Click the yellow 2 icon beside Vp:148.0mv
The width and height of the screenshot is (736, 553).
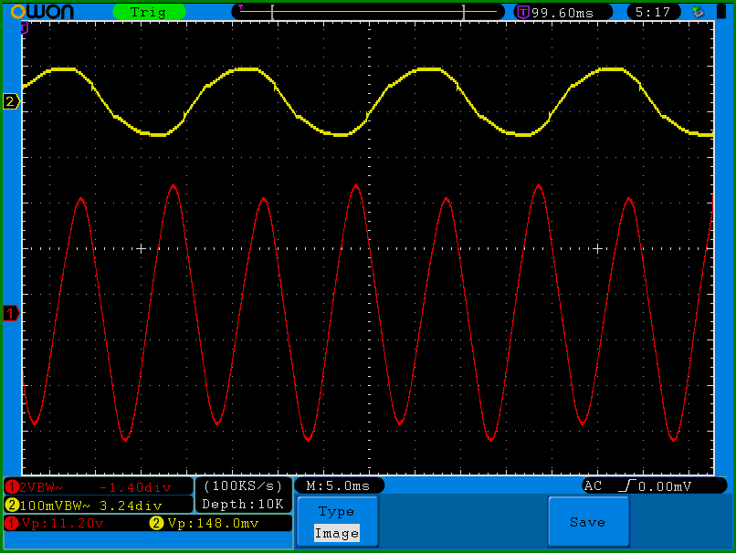156,524
